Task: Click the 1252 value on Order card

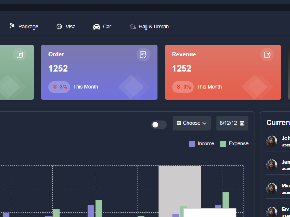Action: (58, 69)
